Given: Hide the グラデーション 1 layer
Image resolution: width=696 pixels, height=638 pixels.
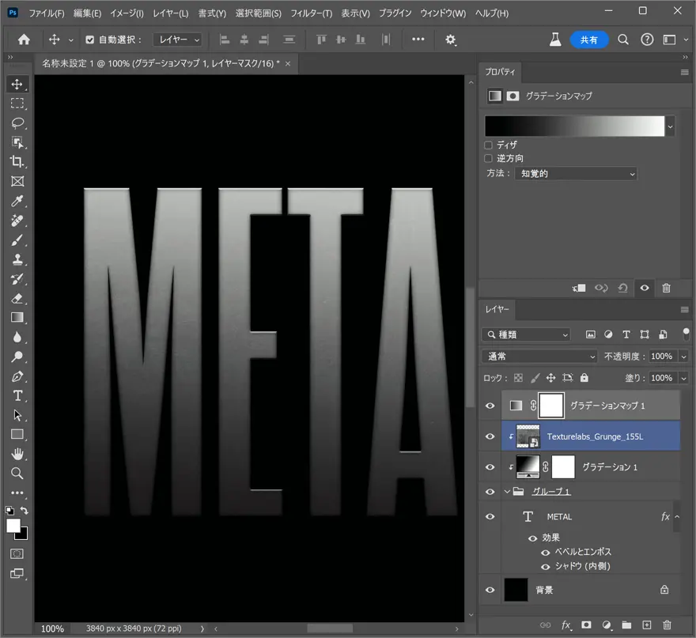Looking at the screenshot, I should [x=490, y=466].
